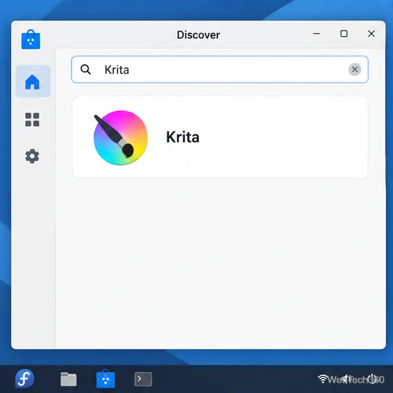
Task: Minimize the Discover window
Action: (x=316, y=34)
